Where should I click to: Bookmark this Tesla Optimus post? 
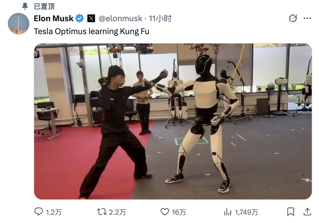tap(290, 212)
